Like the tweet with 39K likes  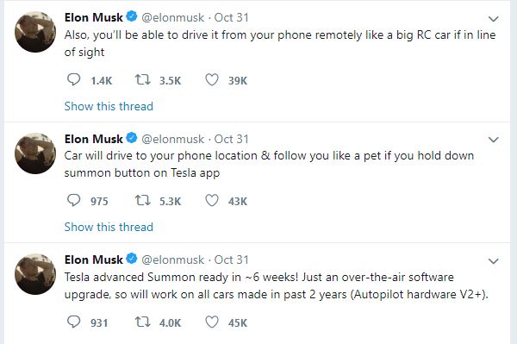tap(212, 79)
